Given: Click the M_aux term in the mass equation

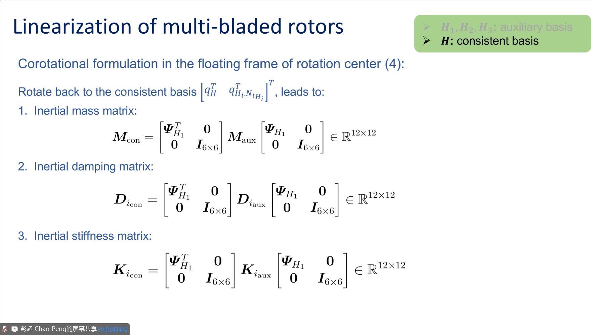Looking at the screenshot, I should (x=242, y=137).
